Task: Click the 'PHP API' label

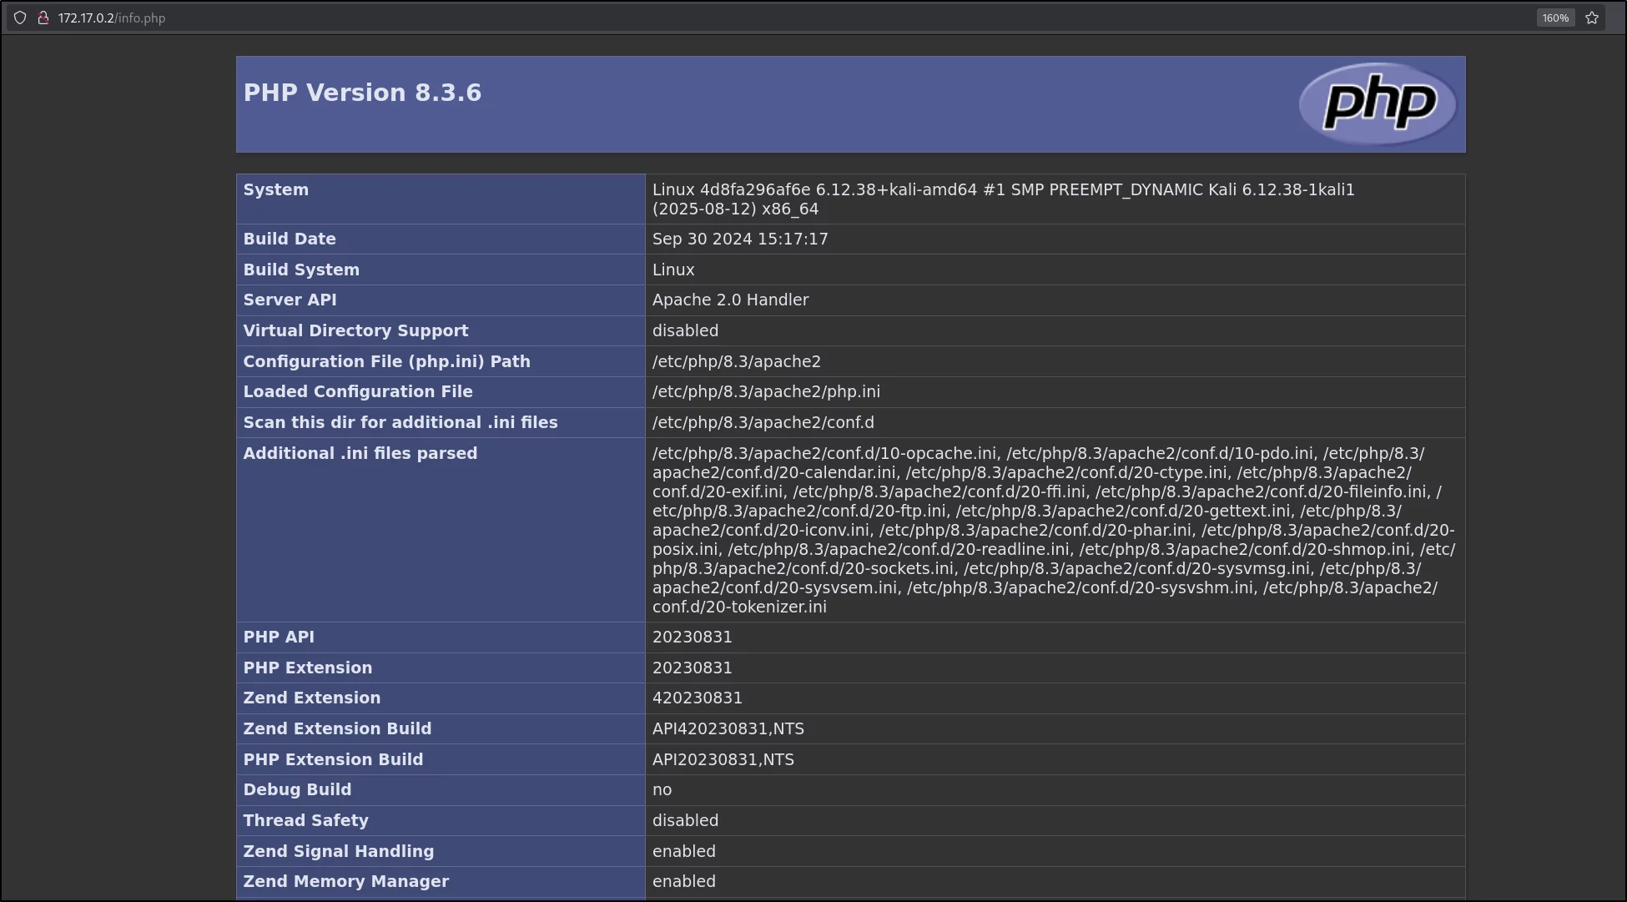Action: (x=279, y=637)
